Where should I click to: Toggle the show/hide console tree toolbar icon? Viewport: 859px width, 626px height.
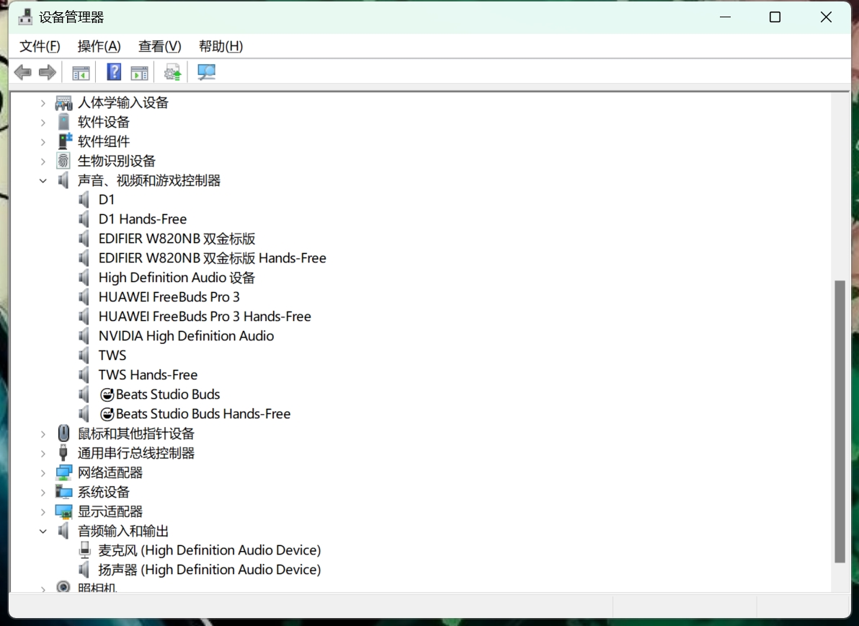click(x=81, y=72)
